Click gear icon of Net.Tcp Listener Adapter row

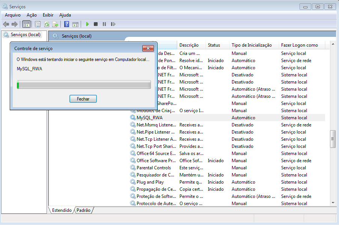133,139
